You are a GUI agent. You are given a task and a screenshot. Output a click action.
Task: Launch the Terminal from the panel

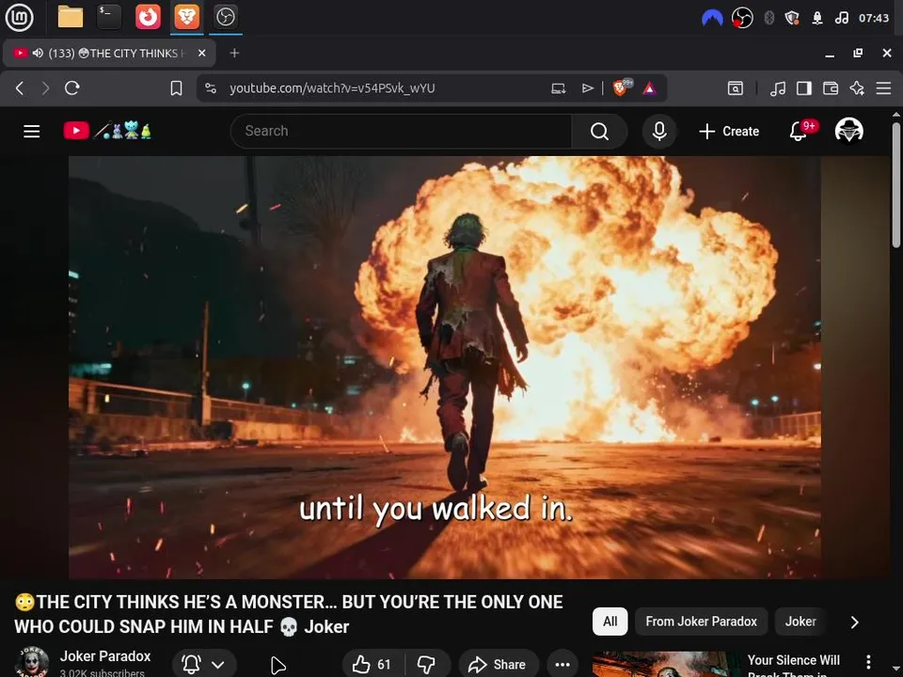[109, 17]
